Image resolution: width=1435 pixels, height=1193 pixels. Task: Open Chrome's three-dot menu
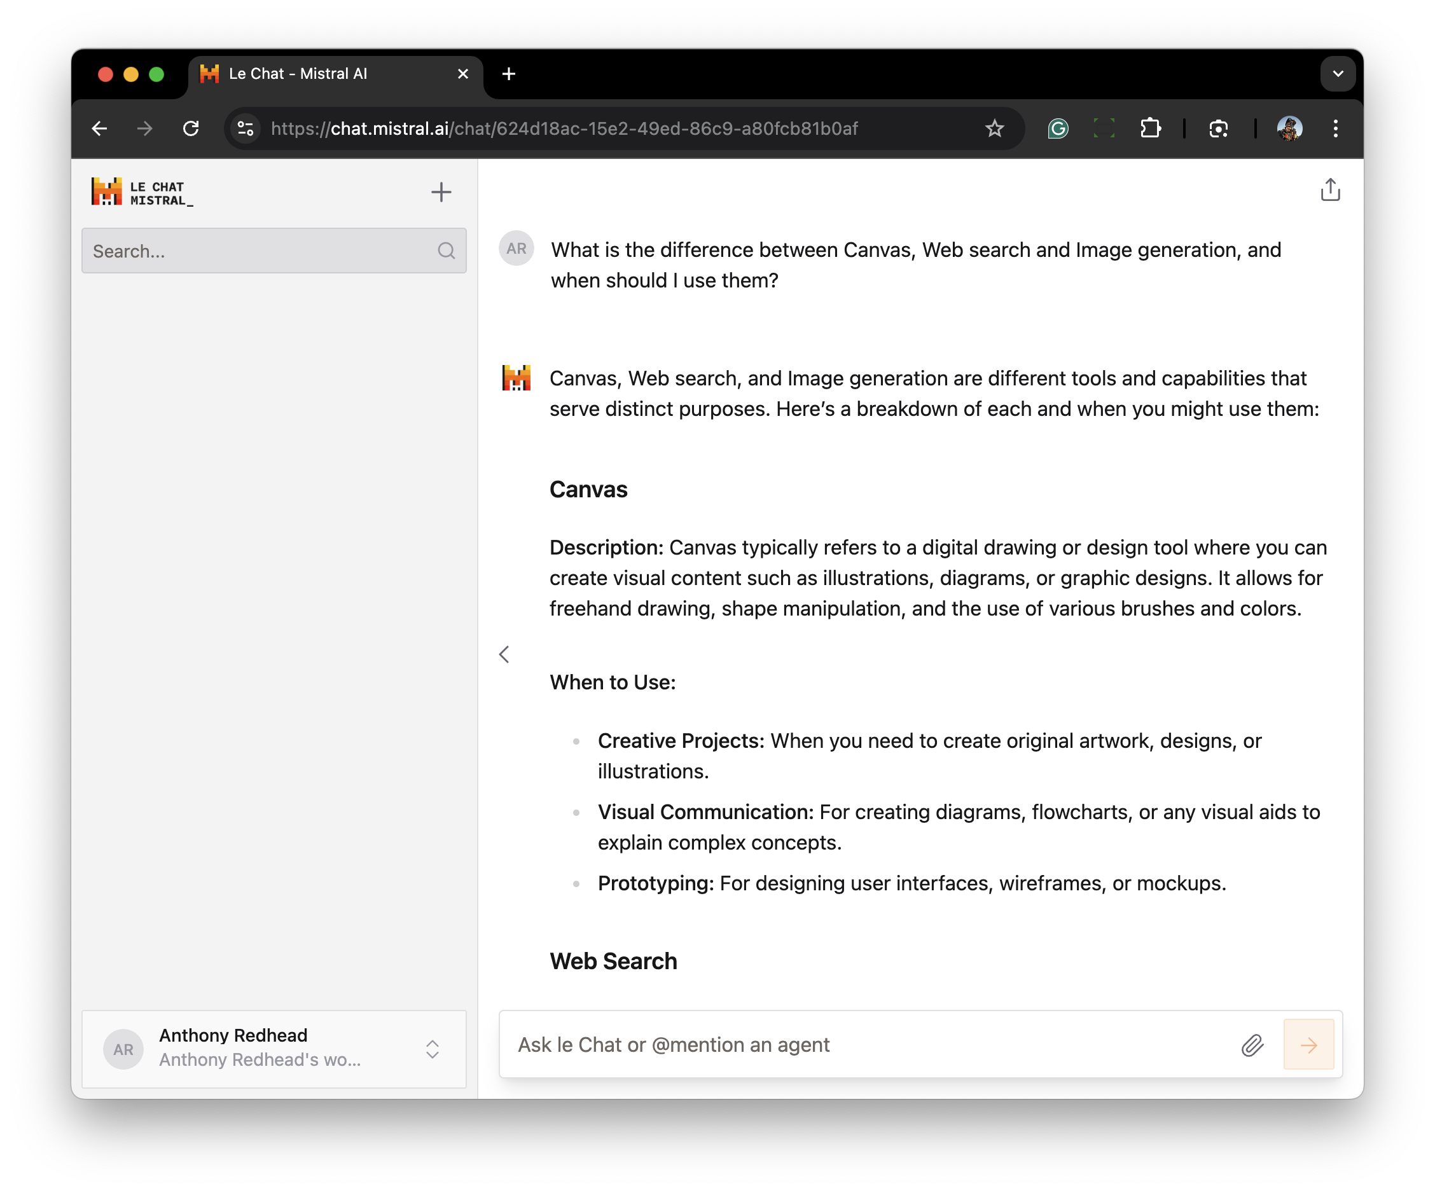click(1335, 128)
